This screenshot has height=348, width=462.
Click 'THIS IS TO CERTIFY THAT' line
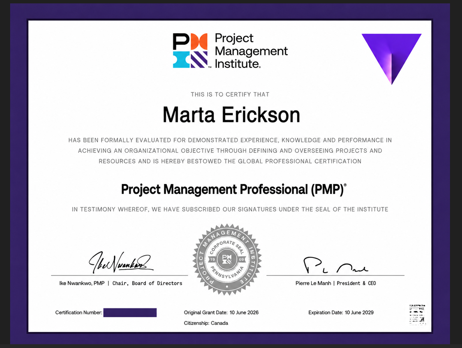pyautogui.click(x=230, y=94)
